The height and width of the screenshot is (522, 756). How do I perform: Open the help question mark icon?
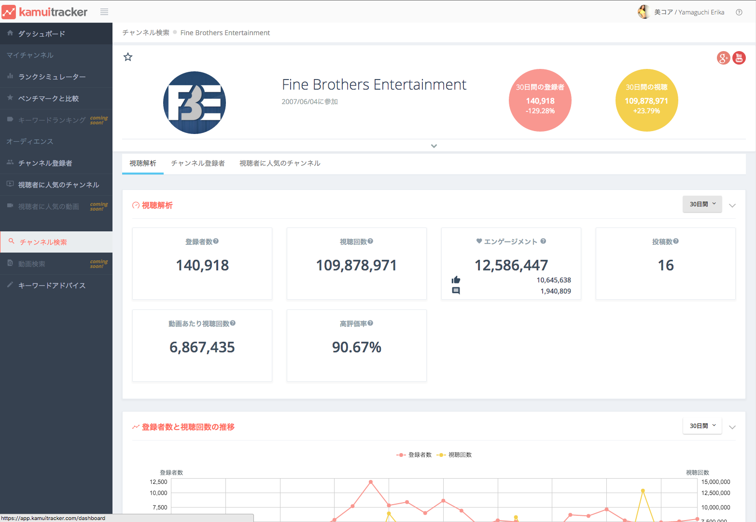pos(739,12)
